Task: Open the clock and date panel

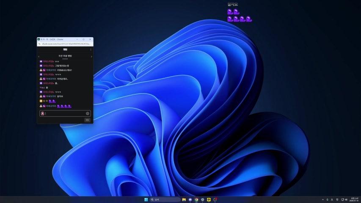Action: point(353,200)
